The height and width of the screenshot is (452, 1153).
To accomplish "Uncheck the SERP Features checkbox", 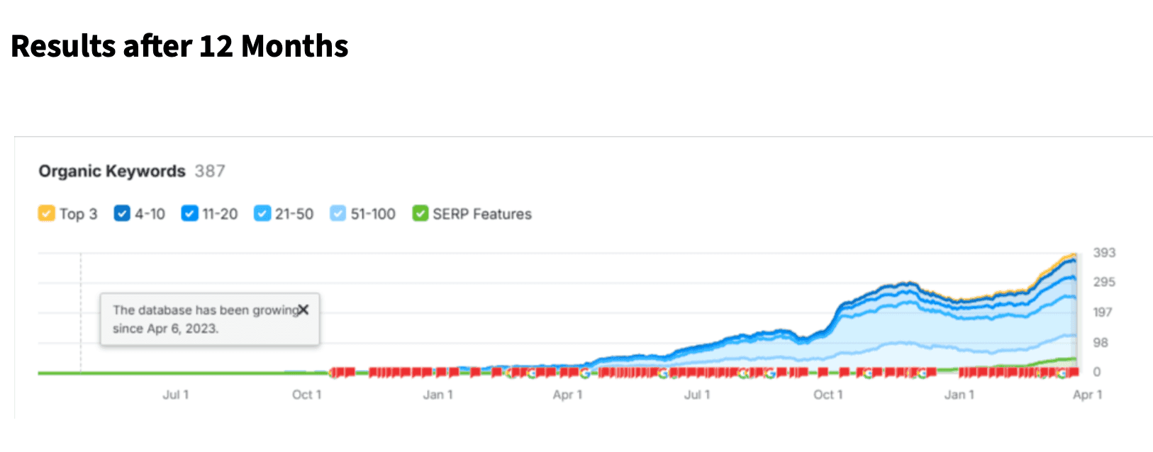I will click(420, 213).
